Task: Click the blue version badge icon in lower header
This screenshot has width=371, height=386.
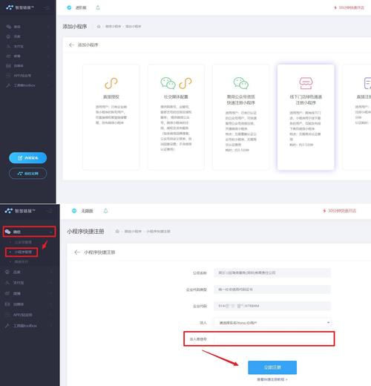Action: click(x=74, y=211)
